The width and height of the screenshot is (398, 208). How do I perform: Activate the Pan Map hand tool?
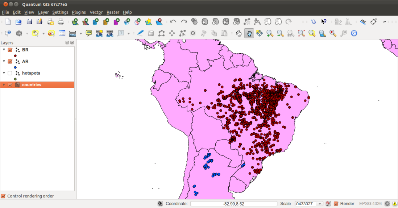(x=249, y=33)
